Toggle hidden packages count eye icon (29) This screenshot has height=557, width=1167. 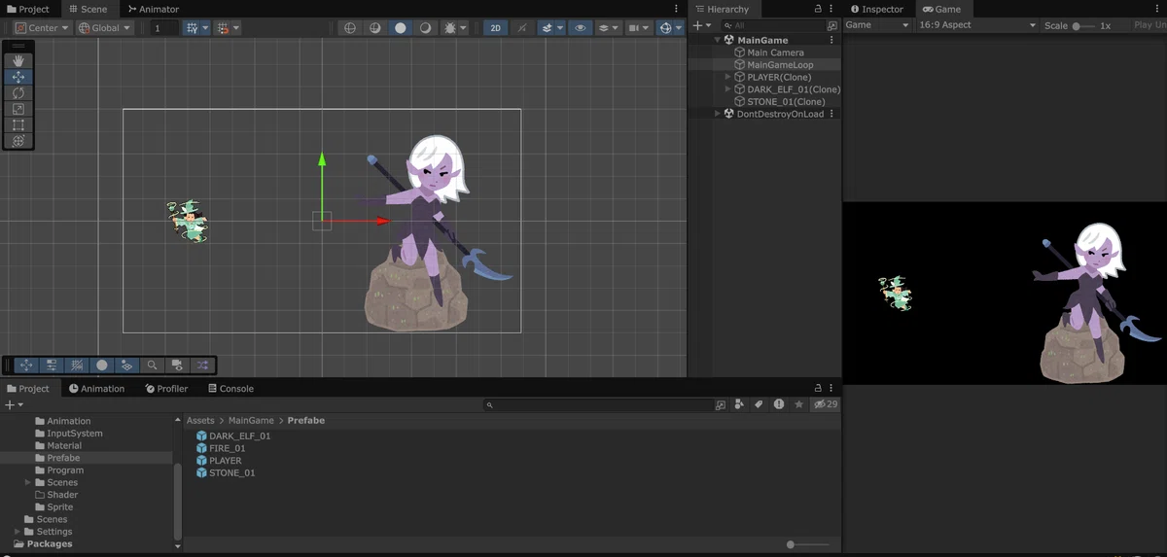tap(827, 404)
